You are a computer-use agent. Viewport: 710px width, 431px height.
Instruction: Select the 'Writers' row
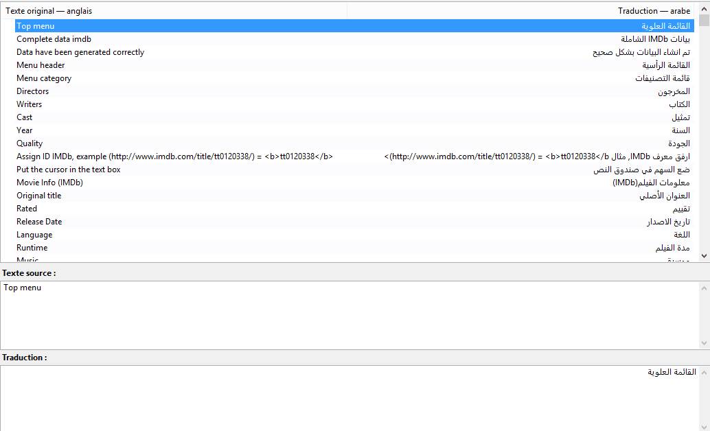click(354, 104)
